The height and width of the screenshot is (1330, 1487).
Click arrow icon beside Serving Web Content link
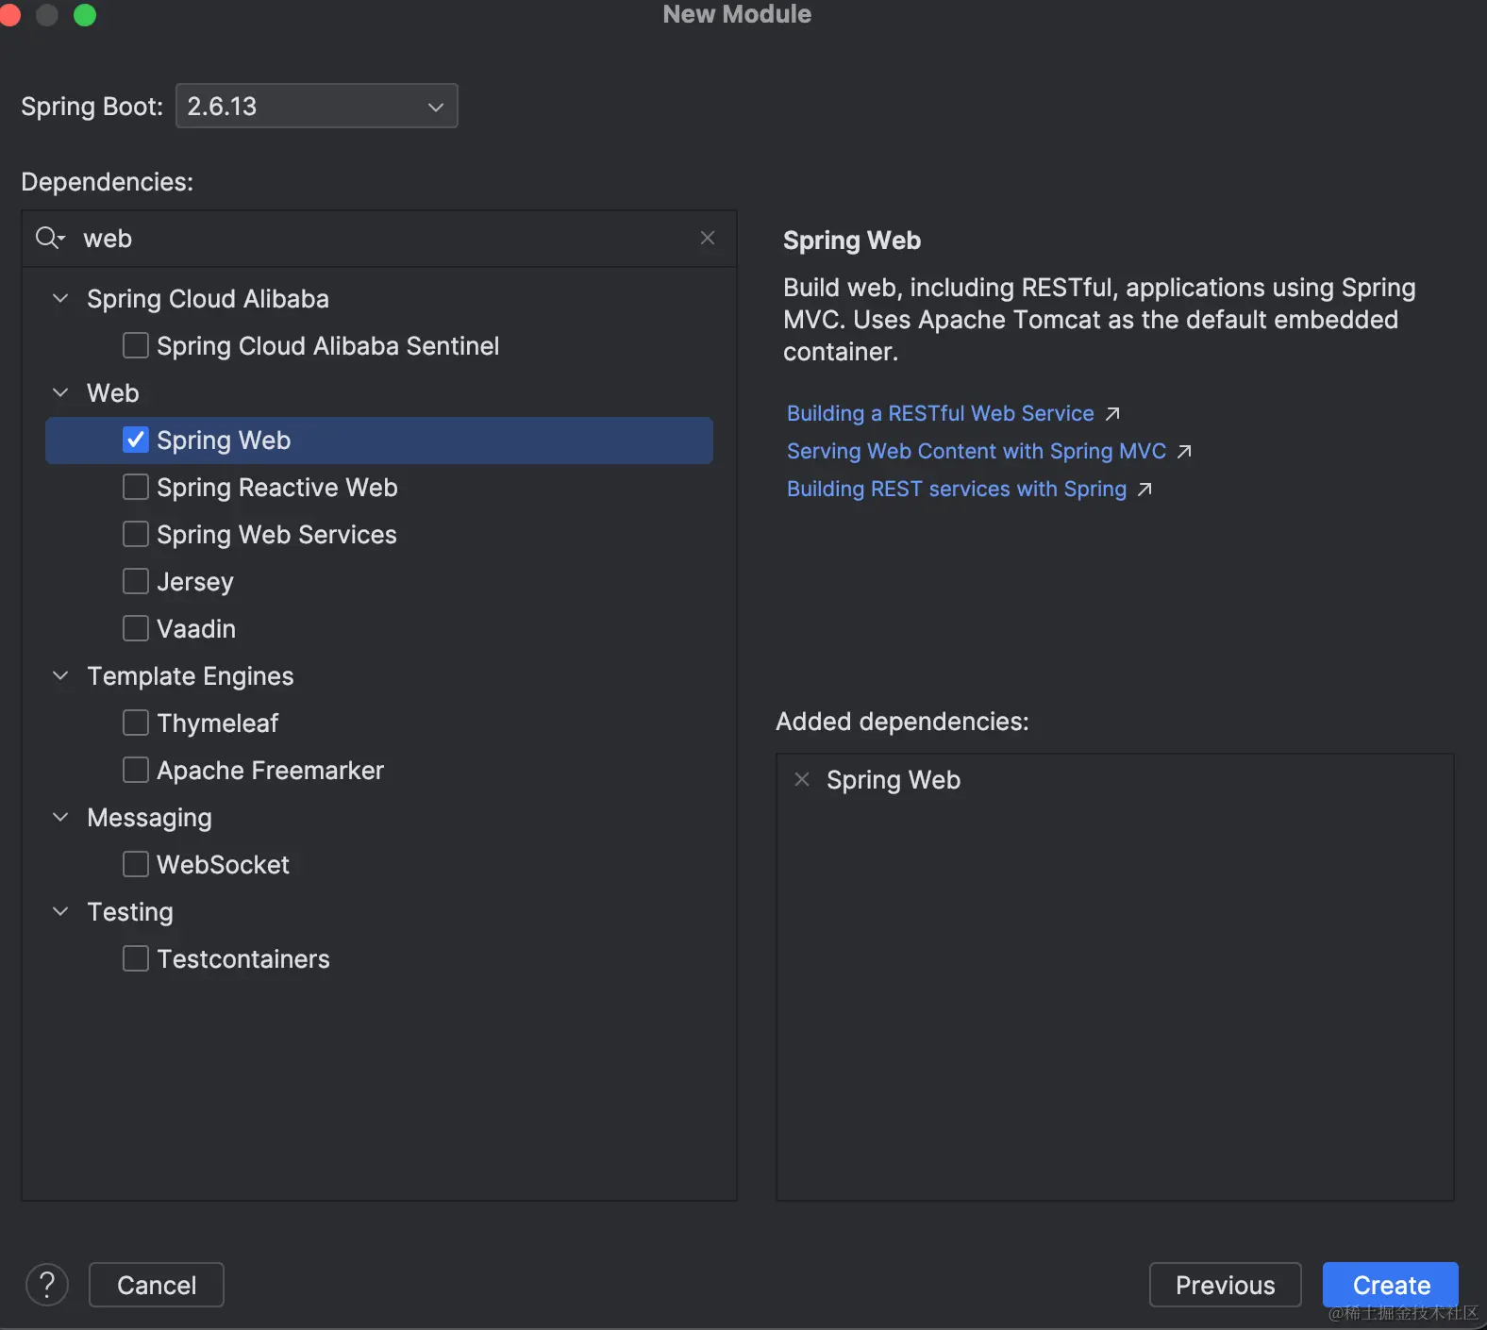pyautogui.click(x=1185, y=452)
